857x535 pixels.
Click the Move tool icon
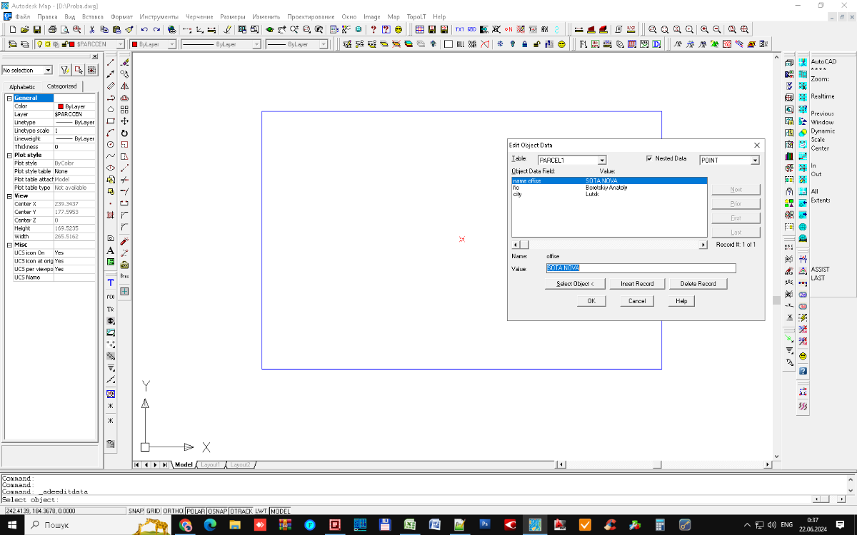pos(124,121)
